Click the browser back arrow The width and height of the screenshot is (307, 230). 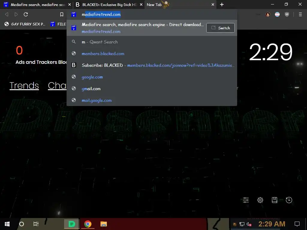pyautogui.click(x=7, y=14)
